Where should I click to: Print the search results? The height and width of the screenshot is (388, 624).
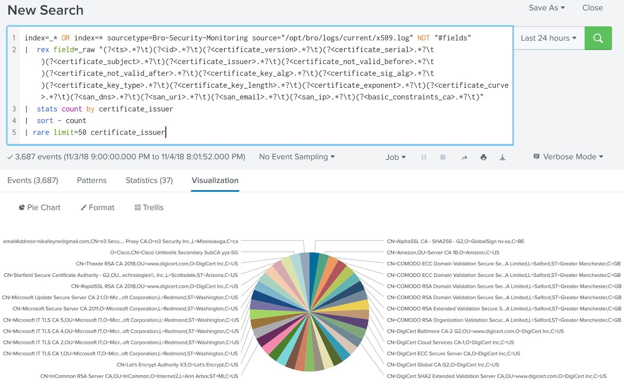(484, 157)
